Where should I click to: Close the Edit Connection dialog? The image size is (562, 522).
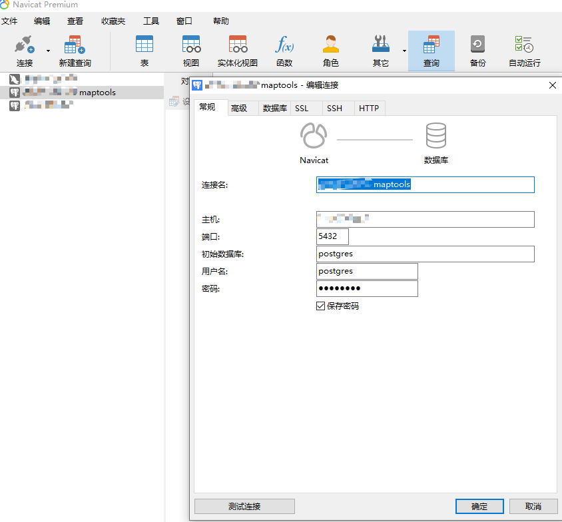coord(552,85)
